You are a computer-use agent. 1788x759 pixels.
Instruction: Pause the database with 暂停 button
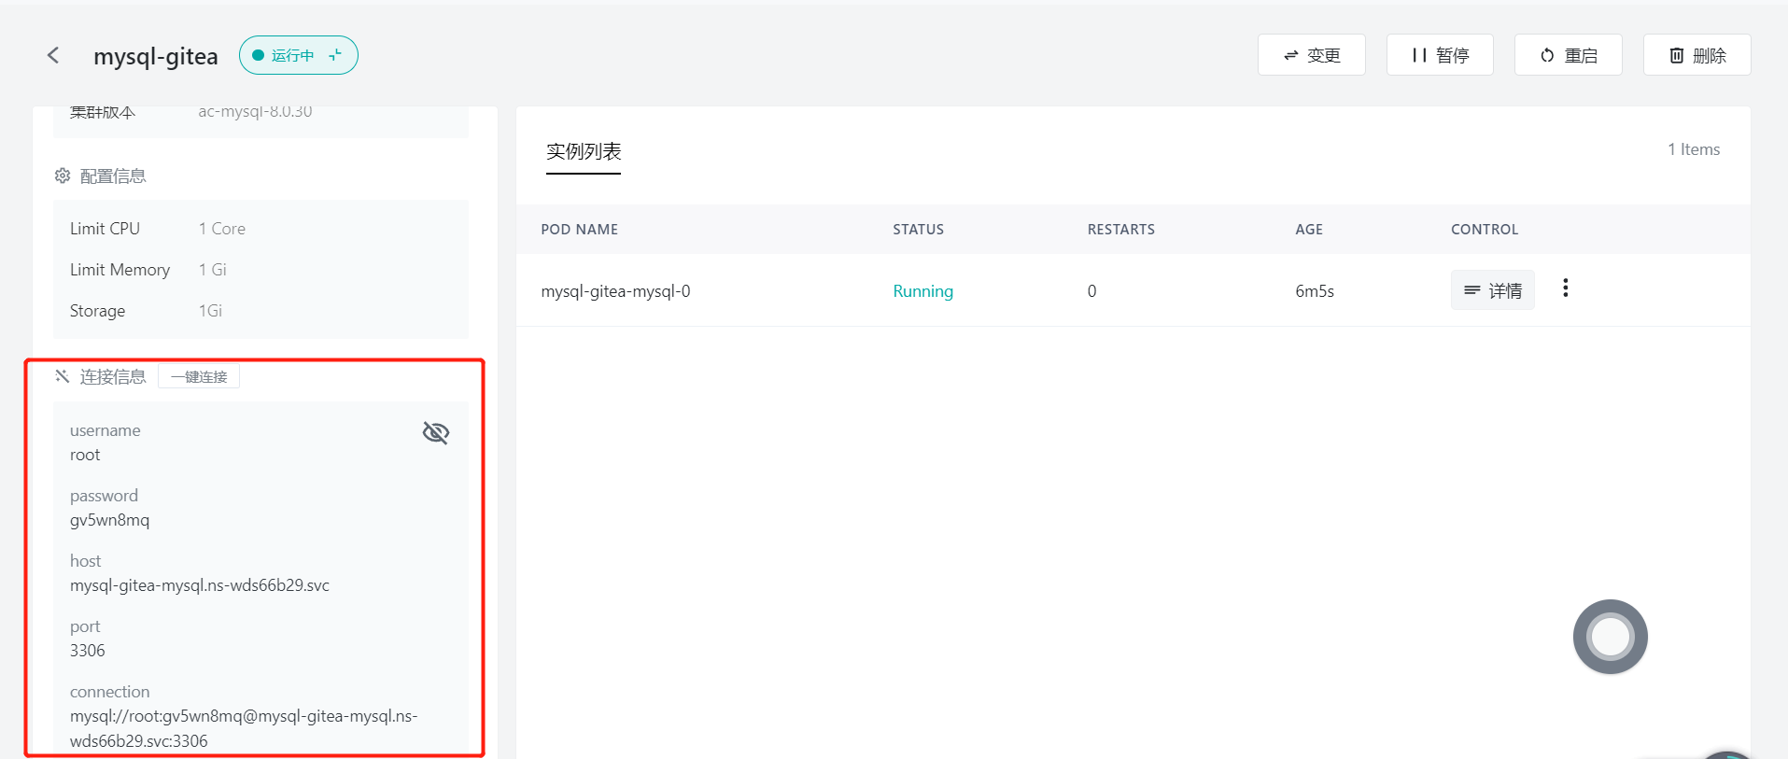click(1439, 55)
